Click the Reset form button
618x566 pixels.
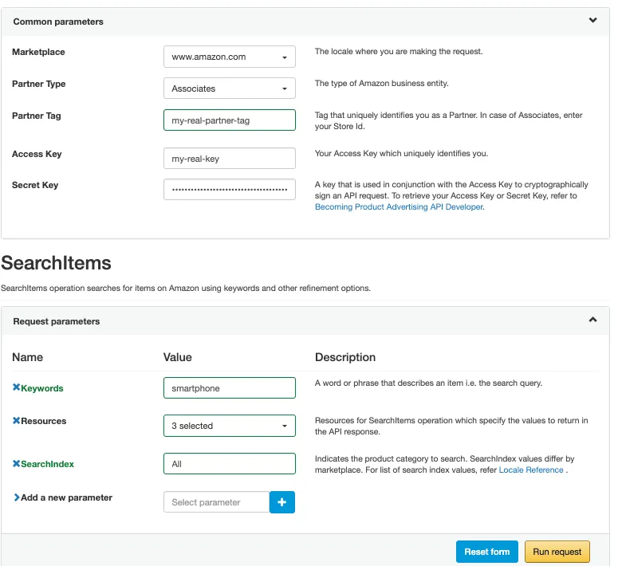click(487, 552)
